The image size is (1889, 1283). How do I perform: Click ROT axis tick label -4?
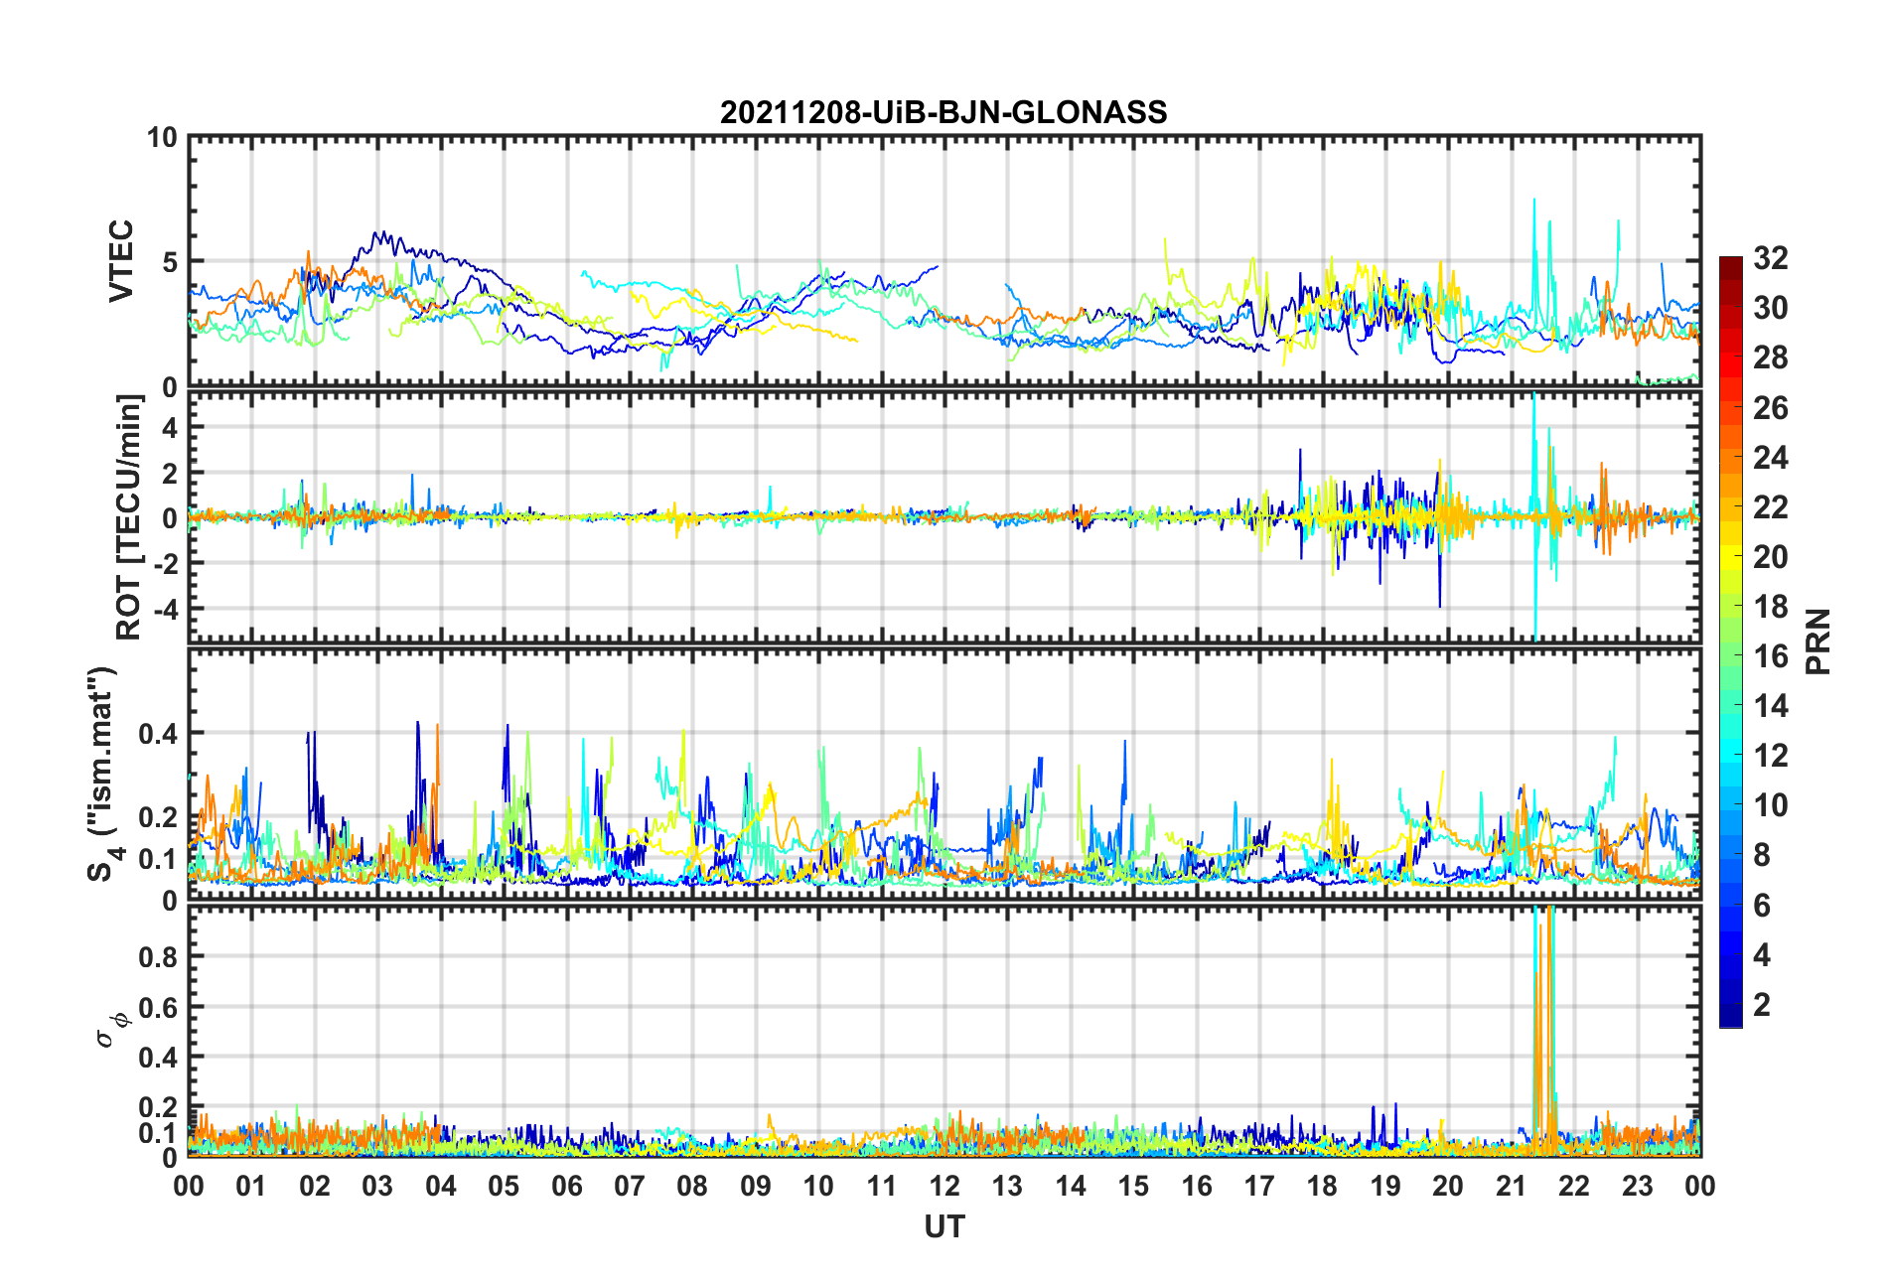[x=166, y=608]
